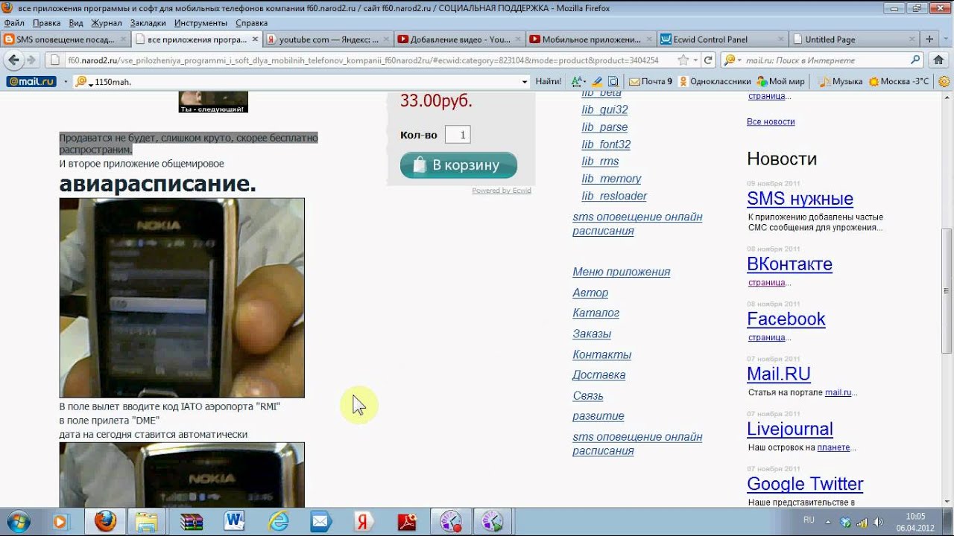The image size is (954, 536).
Task: Click the lib_resloader link
Action: (614, 197)
